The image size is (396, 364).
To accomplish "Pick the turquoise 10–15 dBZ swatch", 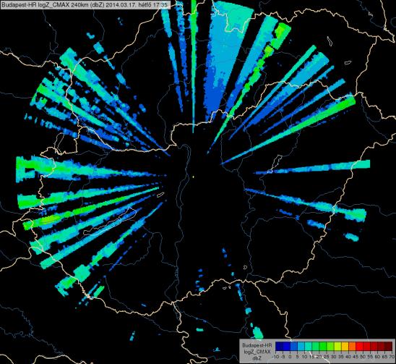I will click(x=308, y=346).
